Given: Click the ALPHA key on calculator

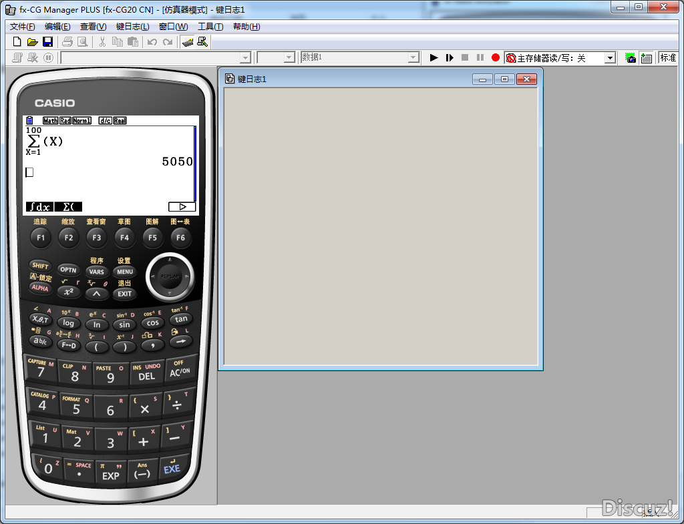Looking at the screenshot, I should 40,287.
